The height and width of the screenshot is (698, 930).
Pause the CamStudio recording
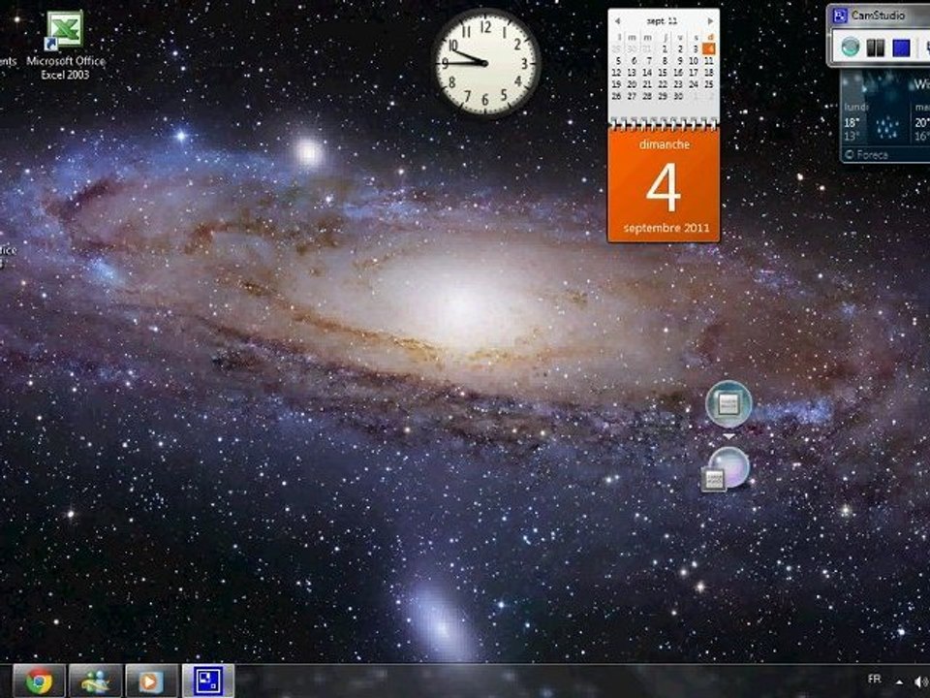point(876,48)
